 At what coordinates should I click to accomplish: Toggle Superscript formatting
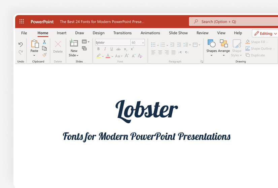point(132,49)
